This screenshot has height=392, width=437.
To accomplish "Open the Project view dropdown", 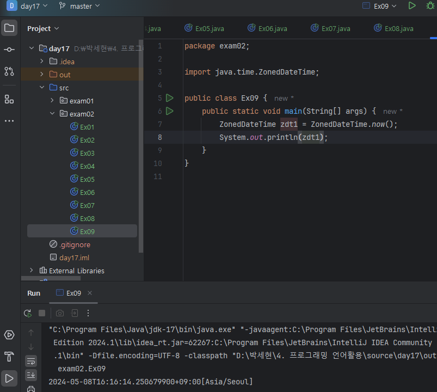I will coord(43,28).
